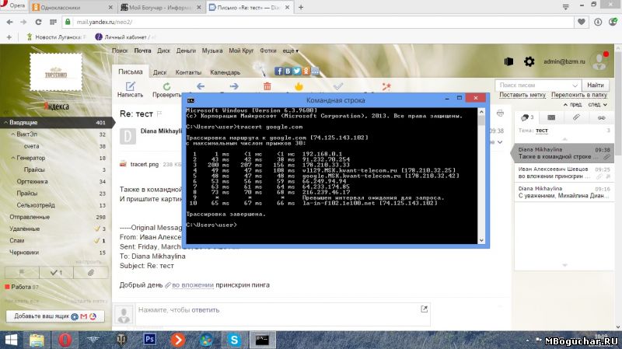
Task: Click the Проверить refresh mail icon
Action: pyautogui.click(x=166, y=86)
